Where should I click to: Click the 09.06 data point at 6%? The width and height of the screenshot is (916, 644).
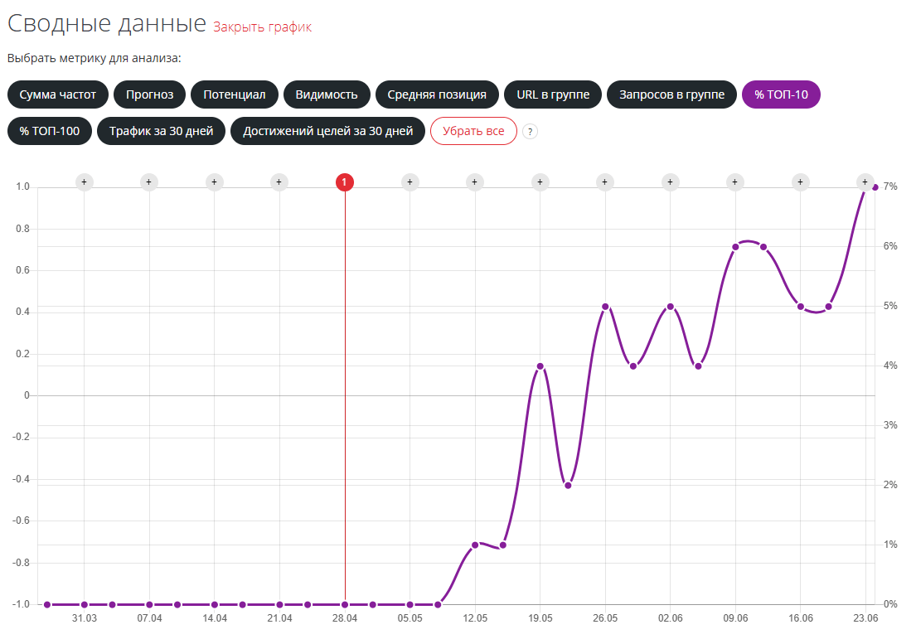tap(735, 247)
